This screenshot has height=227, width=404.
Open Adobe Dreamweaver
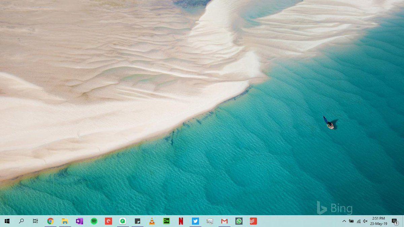tap(166, 221)
